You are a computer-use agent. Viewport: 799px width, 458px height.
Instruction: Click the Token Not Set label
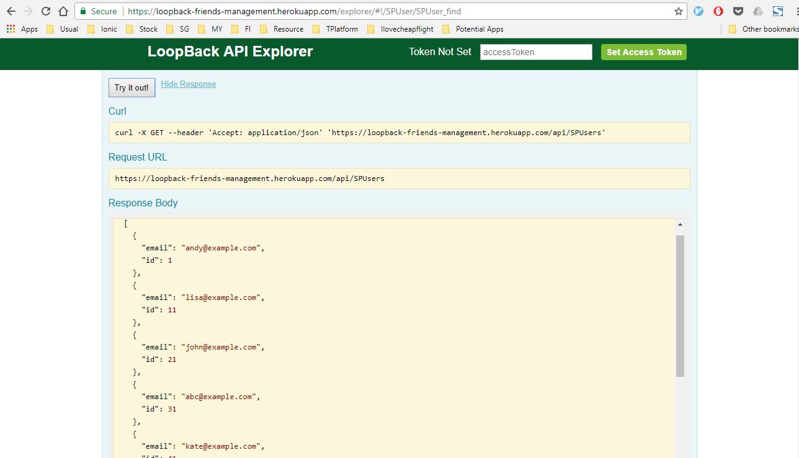tap(440, 52)
